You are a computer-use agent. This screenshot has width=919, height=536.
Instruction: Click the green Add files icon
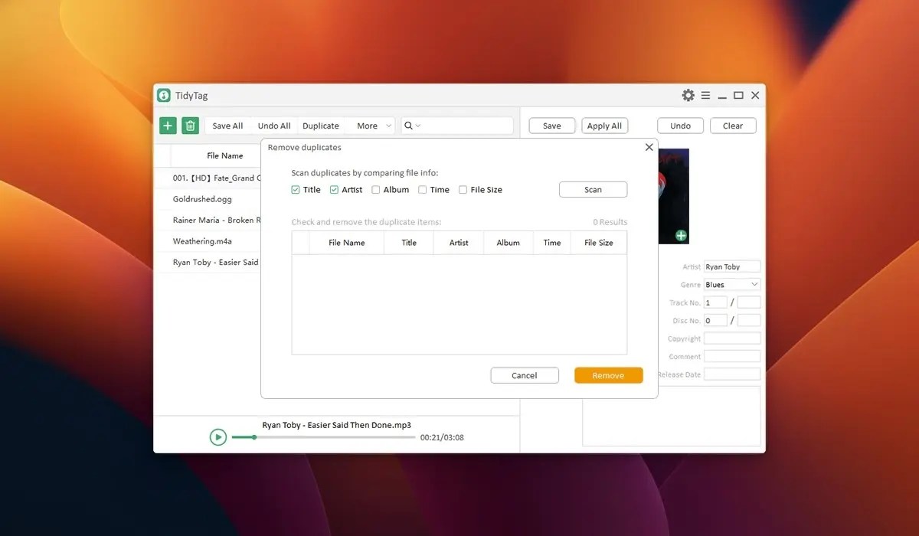pyautogui.click(x=168, y=125)
